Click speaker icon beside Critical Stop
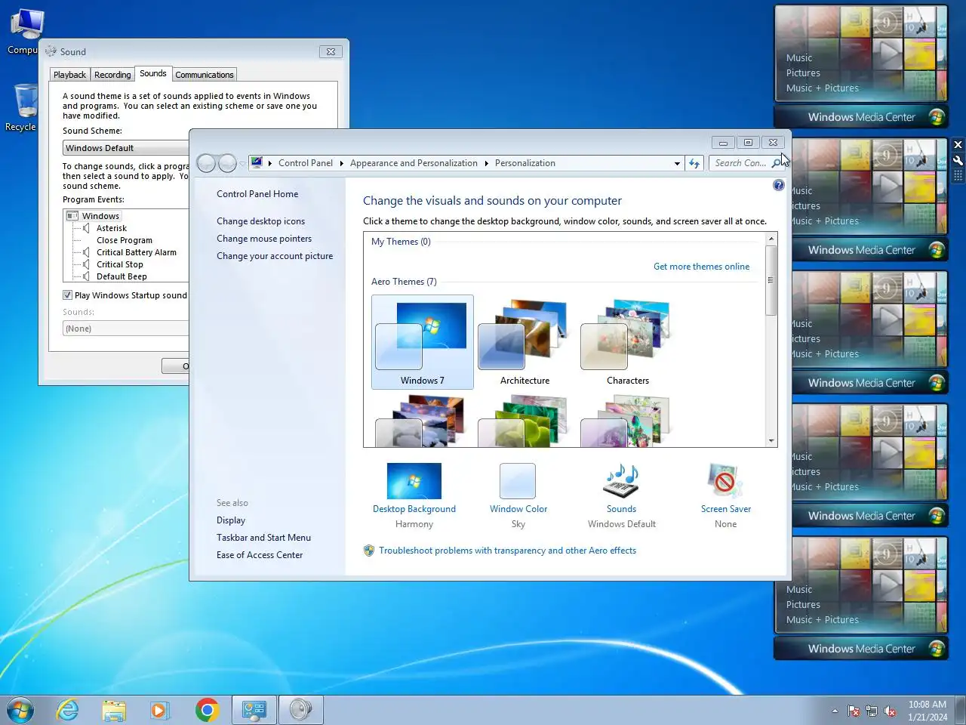This screenshot has height=725, width=966. [87, 264]
